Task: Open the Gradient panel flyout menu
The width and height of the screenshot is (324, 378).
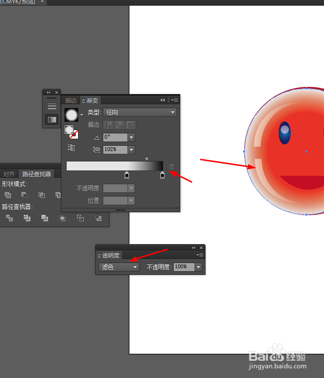Action: pyautogui.click(x=175, y=100)
